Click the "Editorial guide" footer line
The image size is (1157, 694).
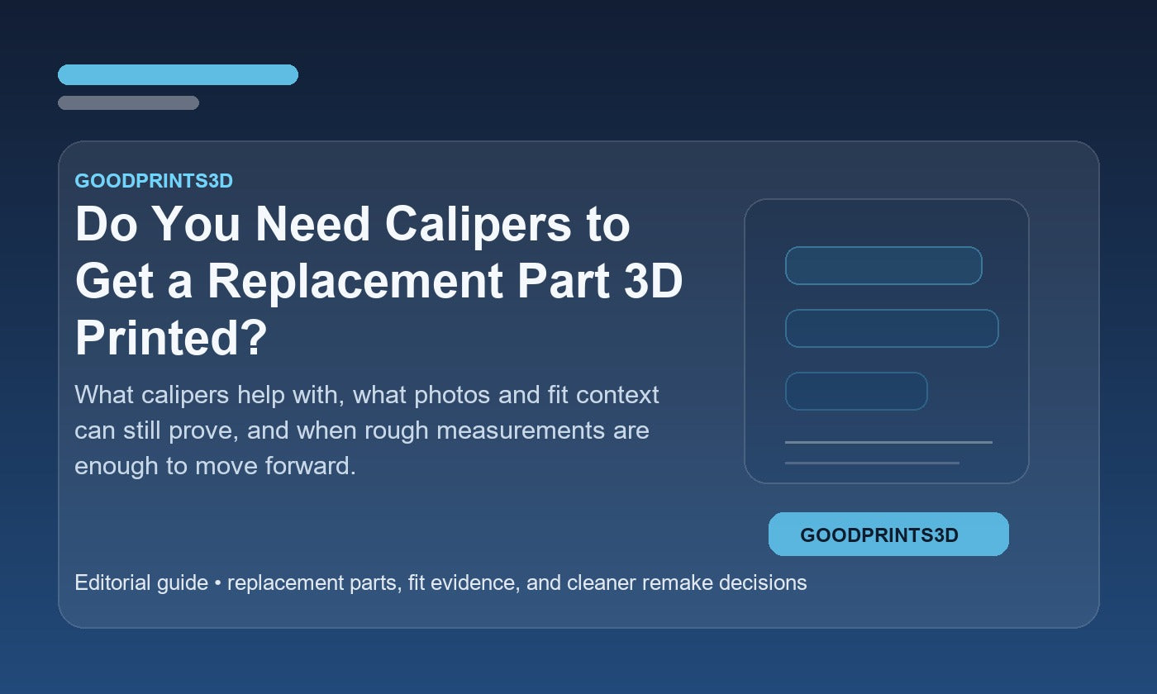click(x=440, y=582)
